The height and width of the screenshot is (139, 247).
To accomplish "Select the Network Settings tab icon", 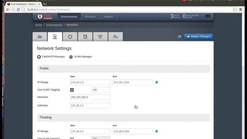I will tap(55, 37).
